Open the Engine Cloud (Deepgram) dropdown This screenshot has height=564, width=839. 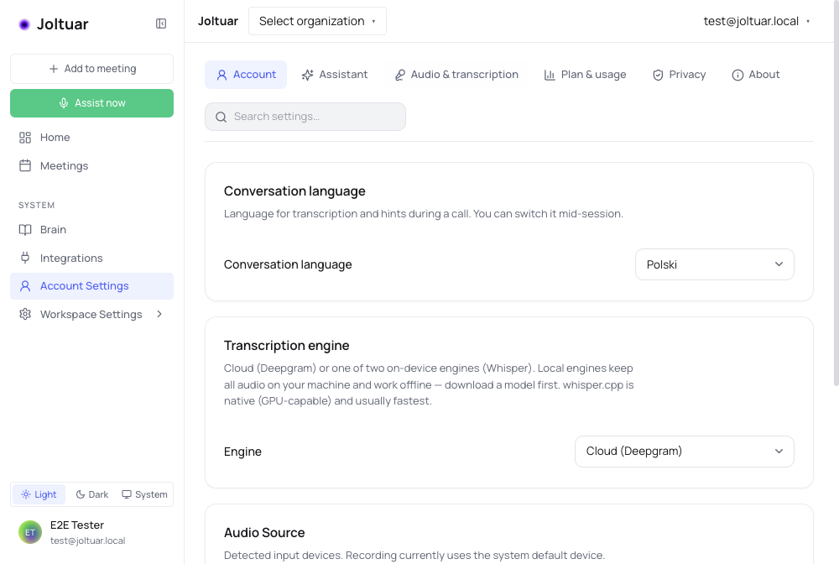(x=685, y=451)
